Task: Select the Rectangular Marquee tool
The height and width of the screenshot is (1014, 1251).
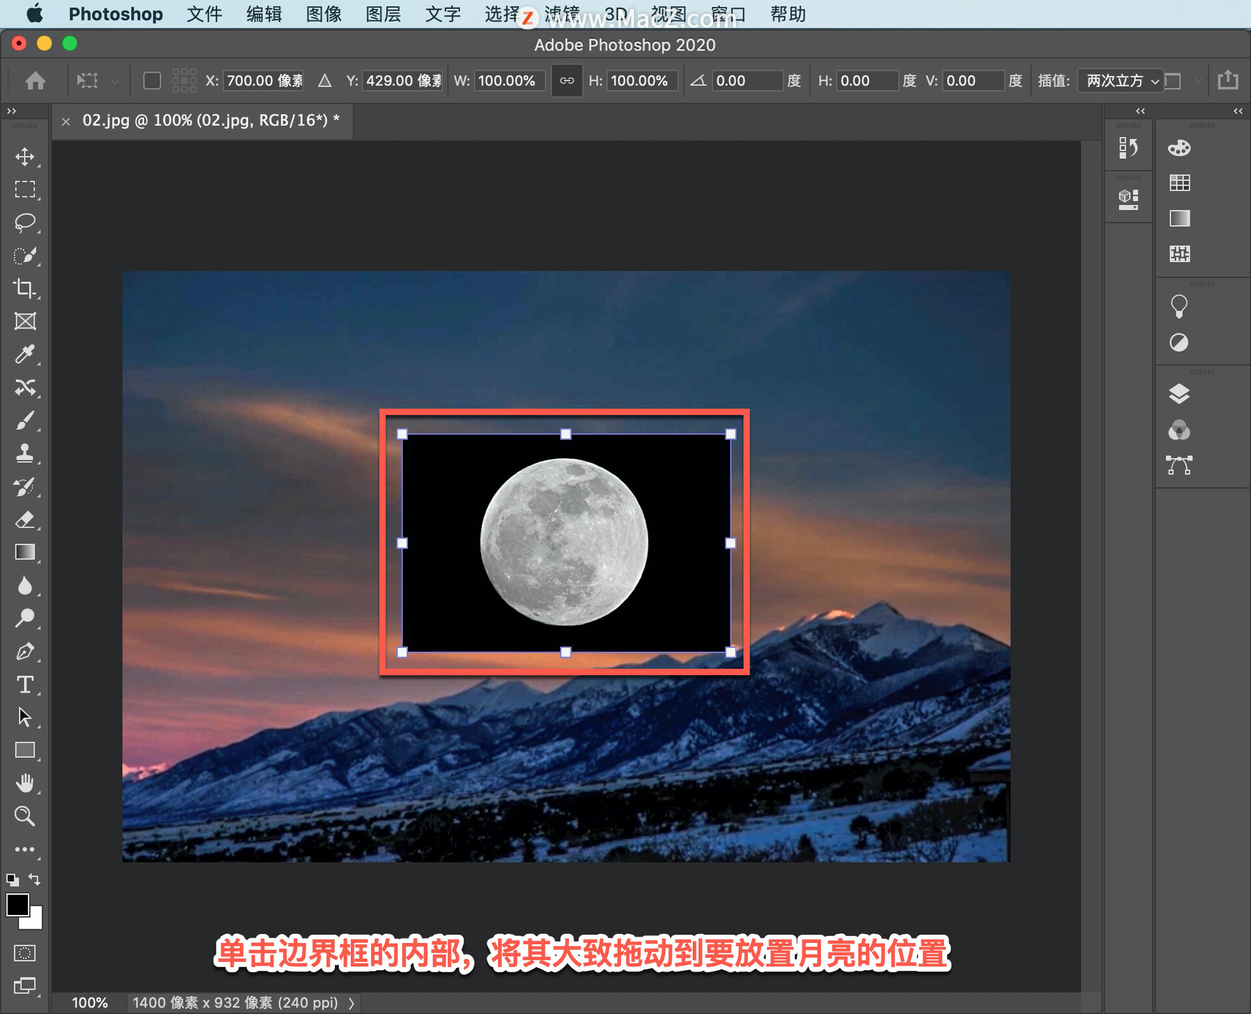Action: (x=25, y=190)
